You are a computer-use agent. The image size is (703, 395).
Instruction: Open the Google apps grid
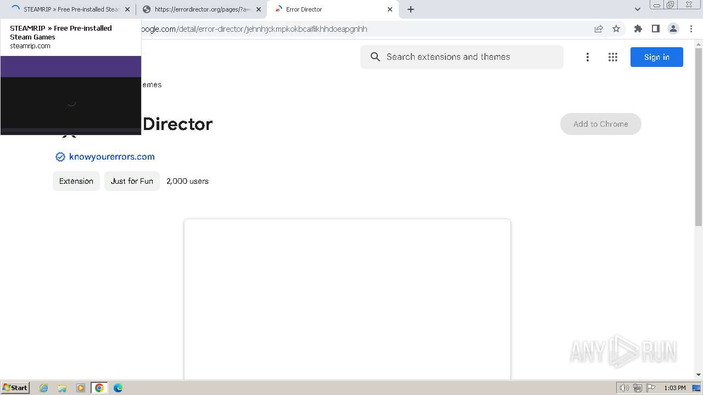click(x=613, y=57)
